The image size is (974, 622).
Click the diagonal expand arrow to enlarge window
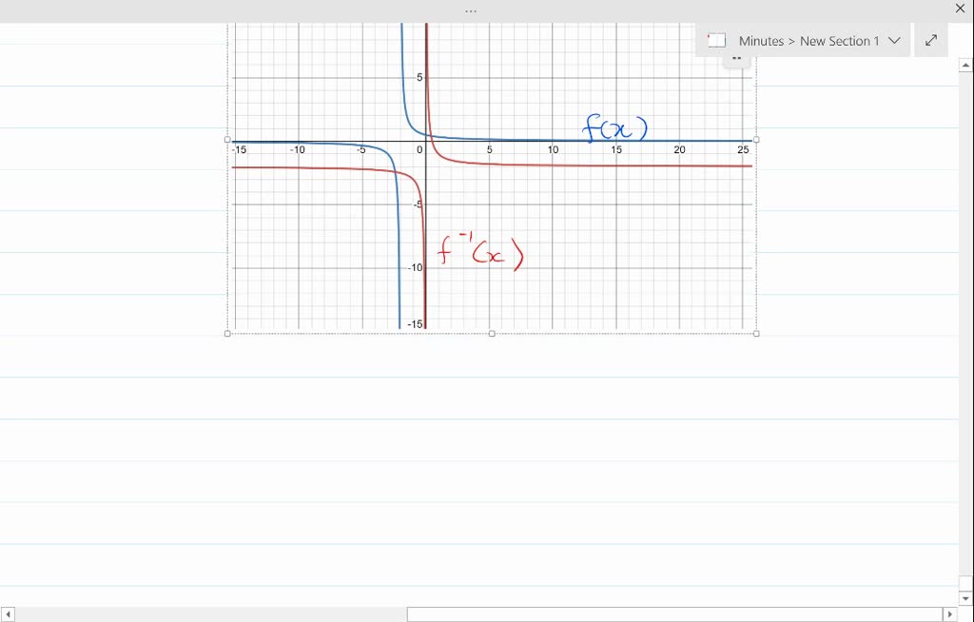click(930, 40)
